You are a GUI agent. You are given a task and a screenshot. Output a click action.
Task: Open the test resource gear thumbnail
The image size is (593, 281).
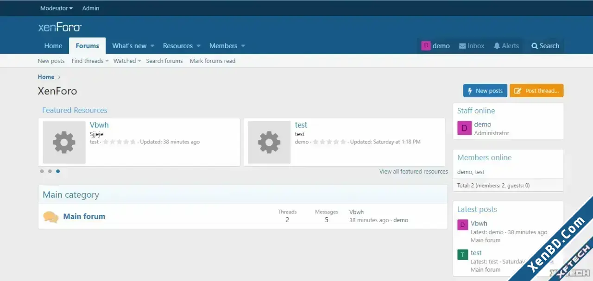(269, 142)
